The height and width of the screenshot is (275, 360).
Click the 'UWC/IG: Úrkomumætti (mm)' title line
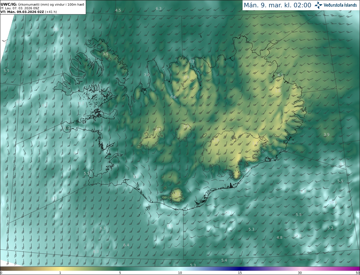pos(42,4)
